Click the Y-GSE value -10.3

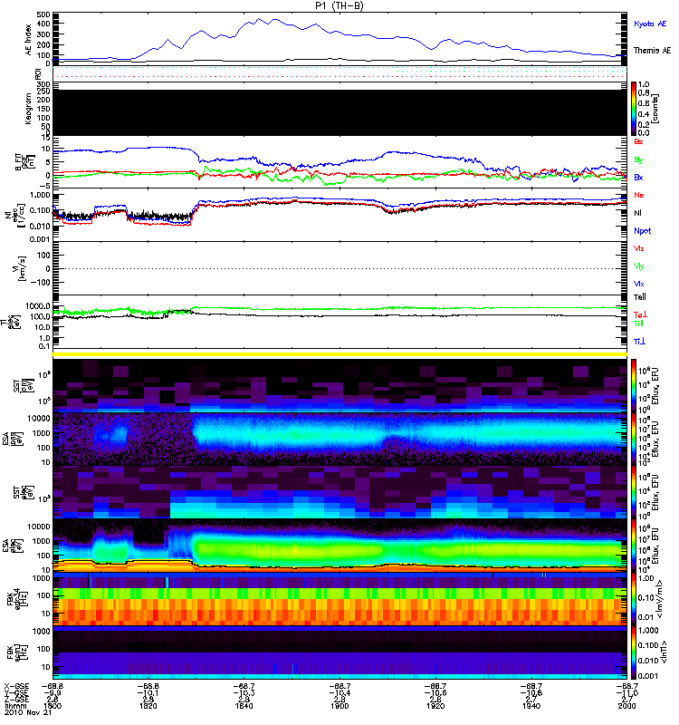(x=244, y=693)
